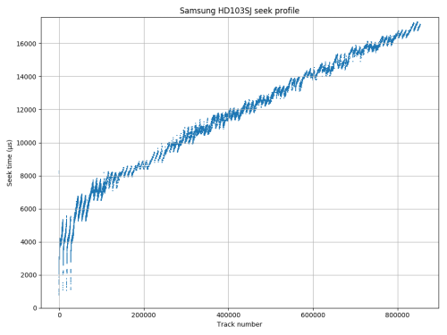This screenshot has width=447, height=335.
Task: Click the chart title 'Samsung HD103SJ seek profile'
Action: [240, 11]
